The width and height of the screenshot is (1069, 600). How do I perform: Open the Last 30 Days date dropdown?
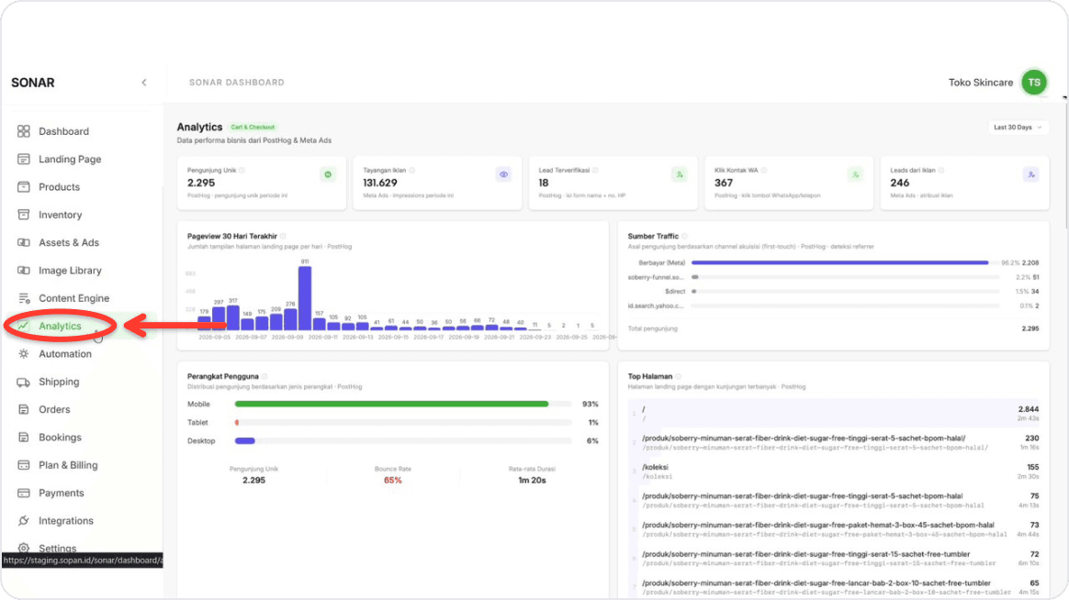1018,128
